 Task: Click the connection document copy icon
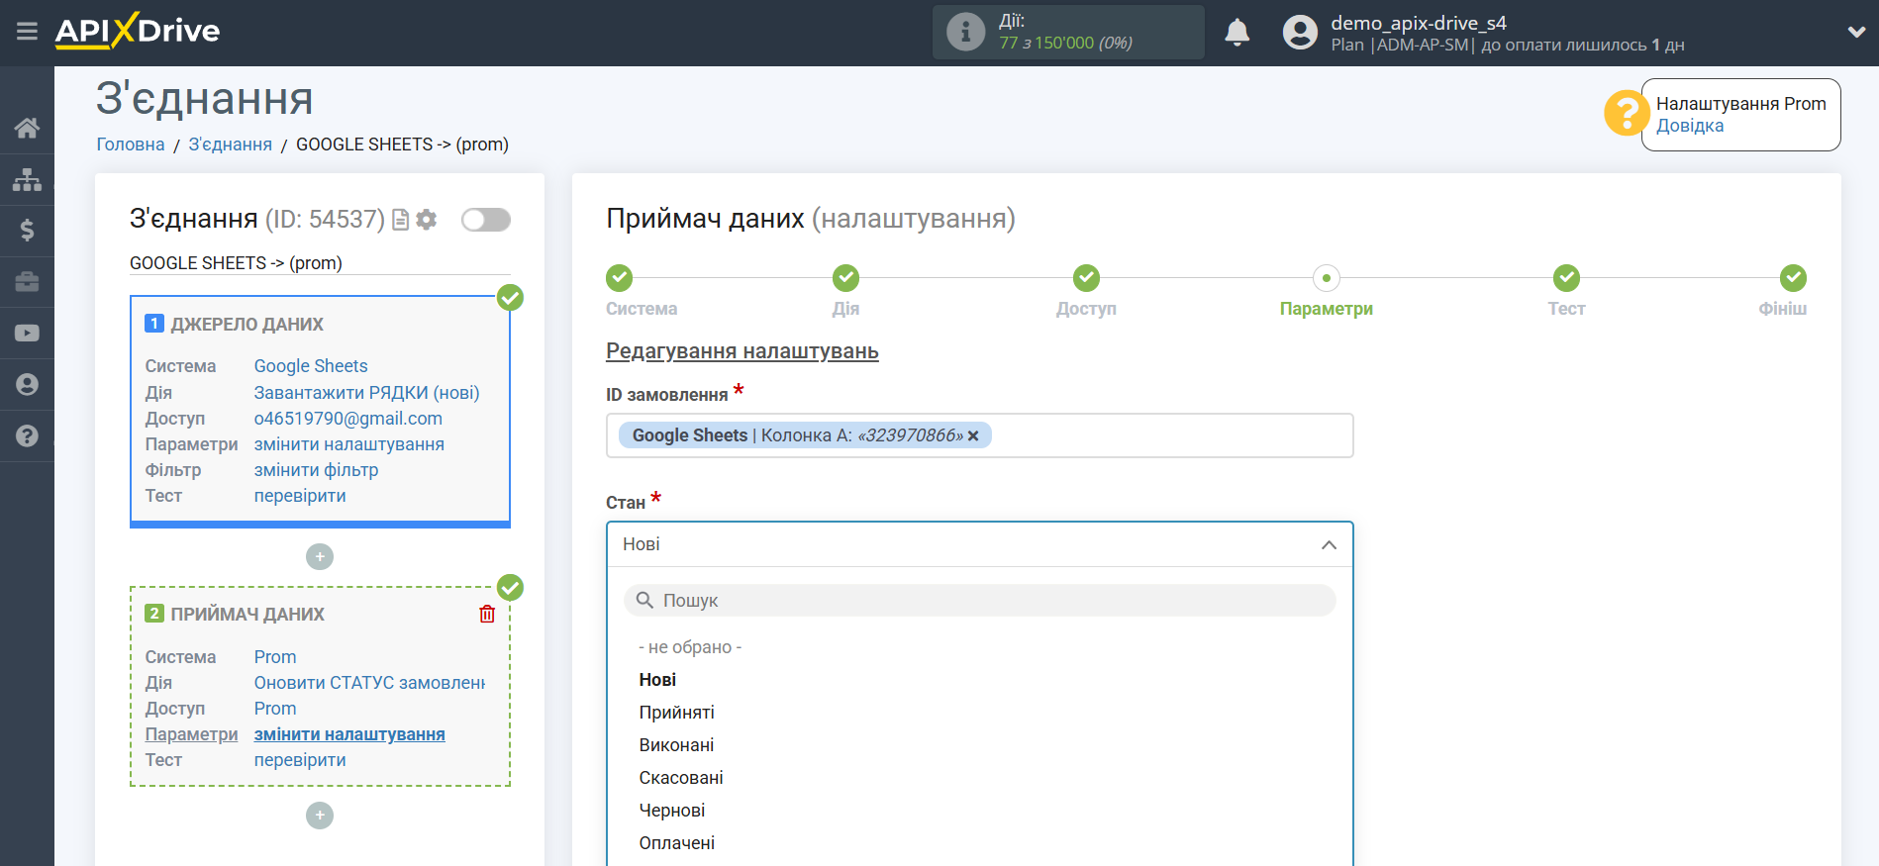(x=401, y=220)
